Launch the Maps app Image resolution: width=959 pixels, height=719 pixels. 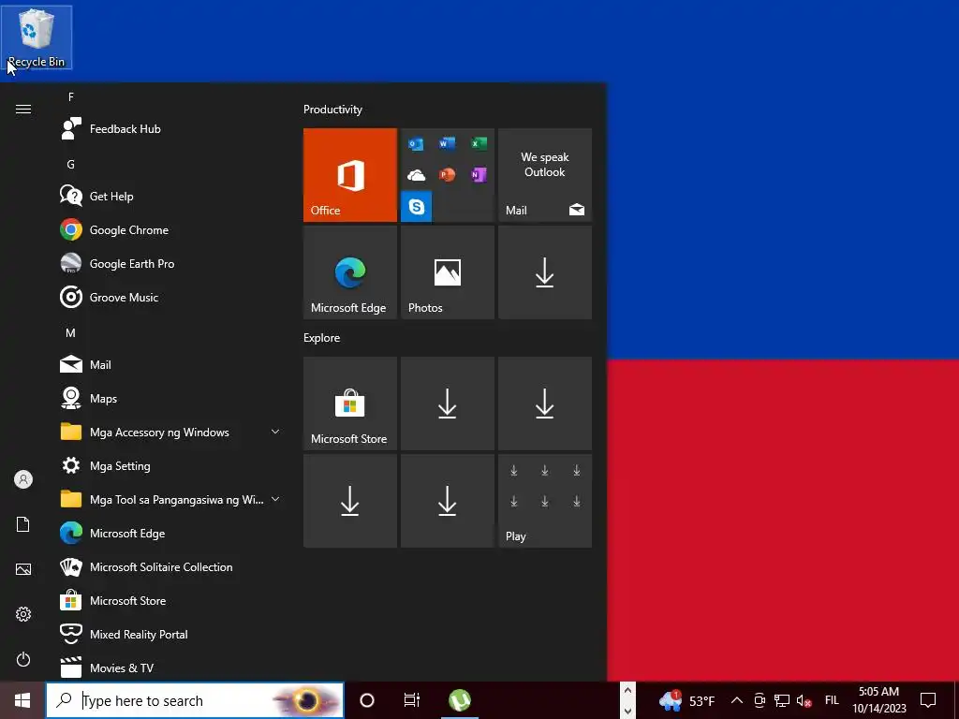tap(170, 398)
